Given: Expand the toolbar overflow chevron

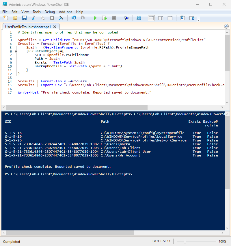Looking at the screenshot, I should tap(198, 19).
